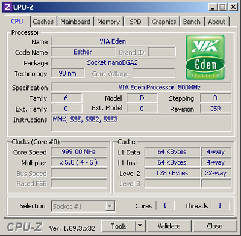
Task: Click the empty Brand ID field
Action: point(162,52)
